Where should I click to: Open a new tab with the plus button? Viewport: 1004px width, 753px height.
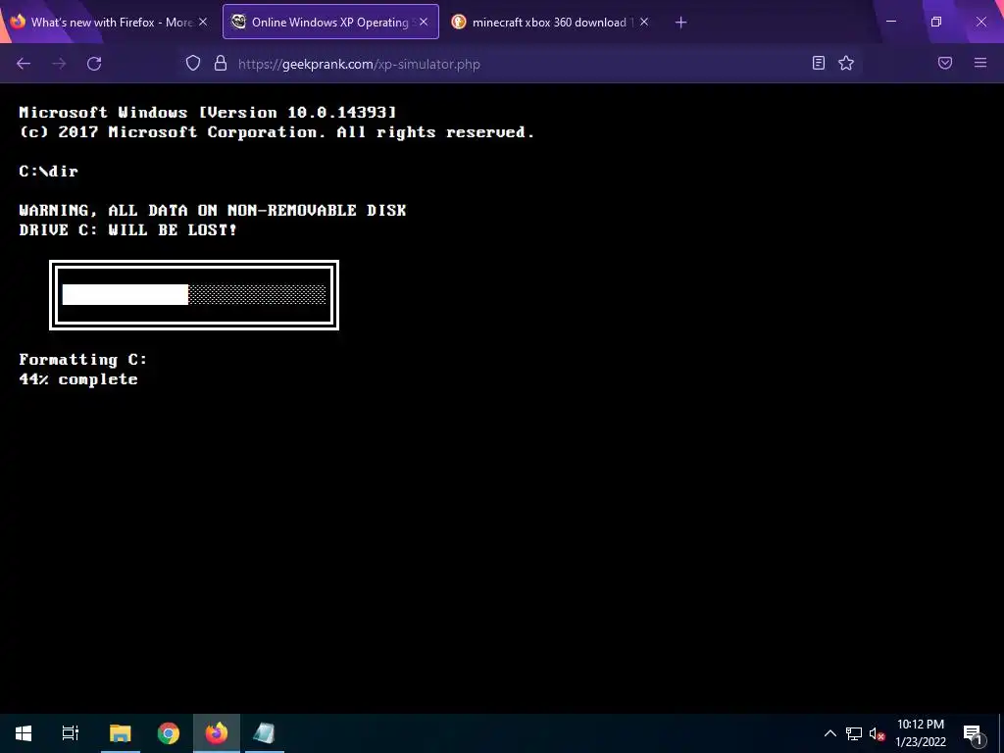[680, 23]
